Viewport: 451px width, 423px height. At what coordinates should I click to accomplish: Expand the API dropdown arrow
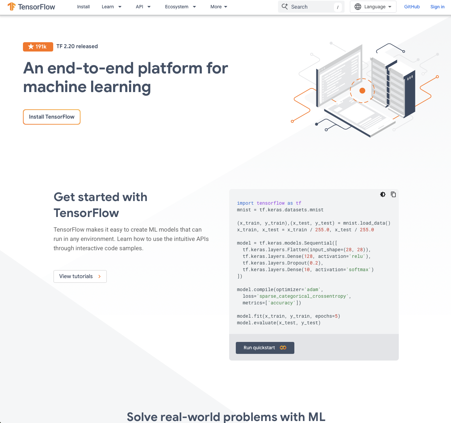[x=149, y=7]
